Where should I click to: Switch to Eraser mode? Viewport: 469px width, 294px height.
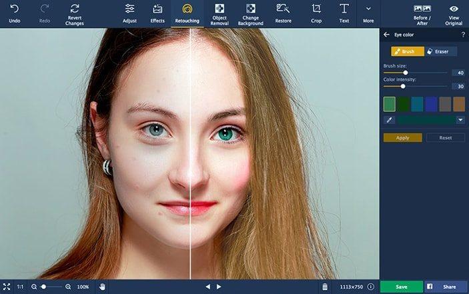[438, 51]
